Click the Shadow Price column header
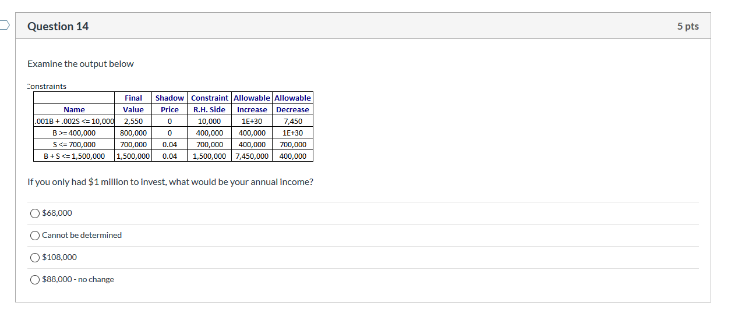The height and width of the screenshot is (317, 731). 169,104
